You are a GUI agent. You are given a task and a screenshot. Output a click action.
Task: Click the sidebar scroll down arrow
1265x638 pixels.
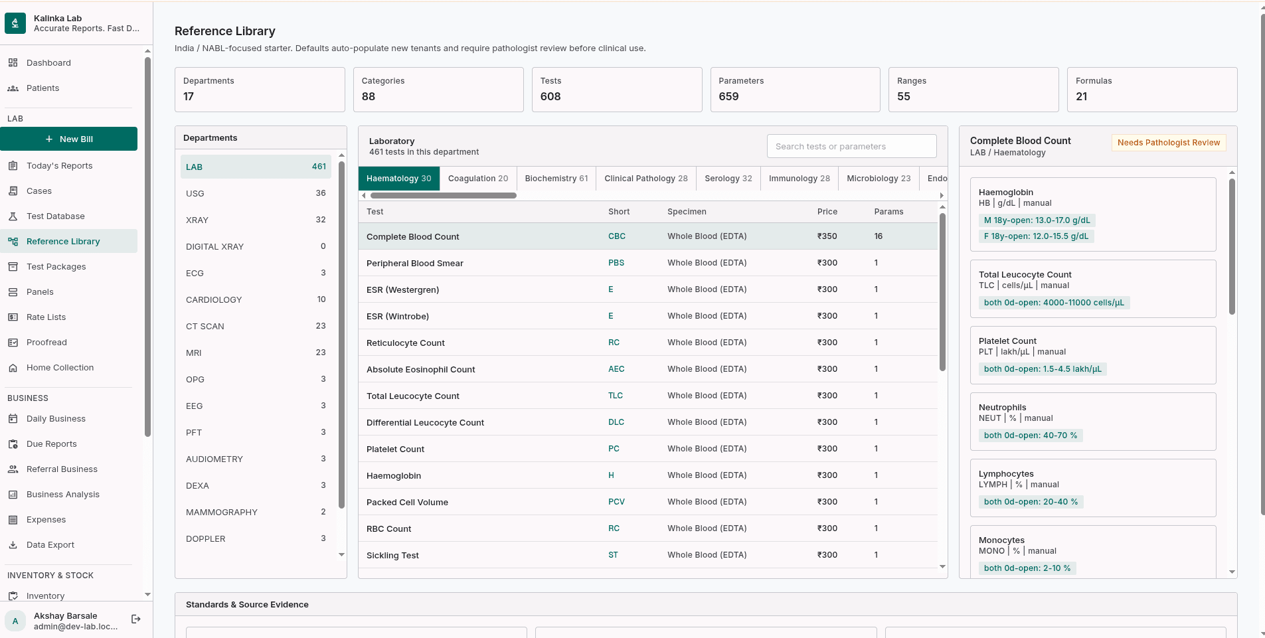147,595
